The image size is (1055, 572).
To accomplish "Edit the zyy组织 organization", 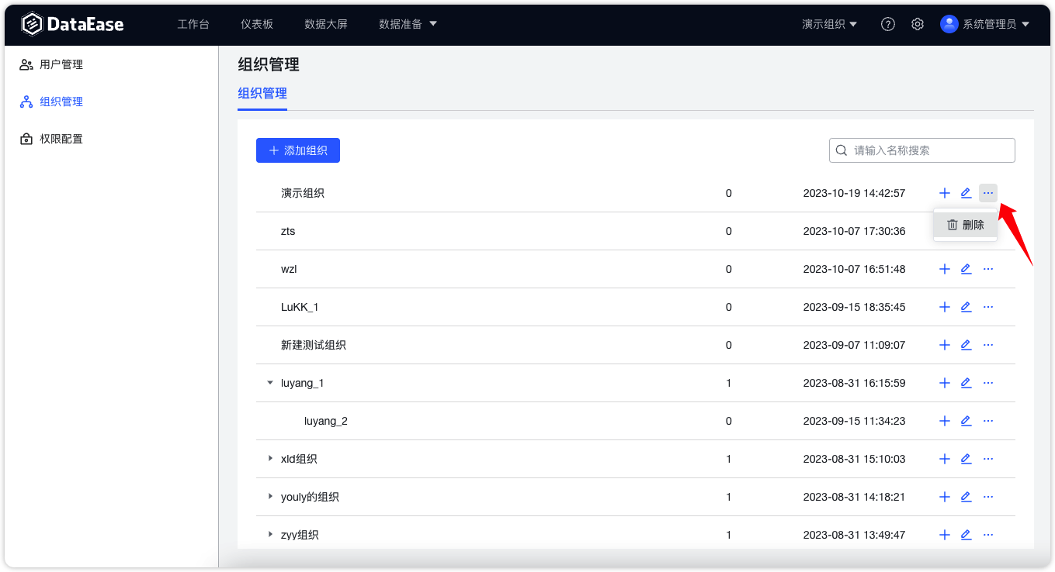I will point(966,535).
